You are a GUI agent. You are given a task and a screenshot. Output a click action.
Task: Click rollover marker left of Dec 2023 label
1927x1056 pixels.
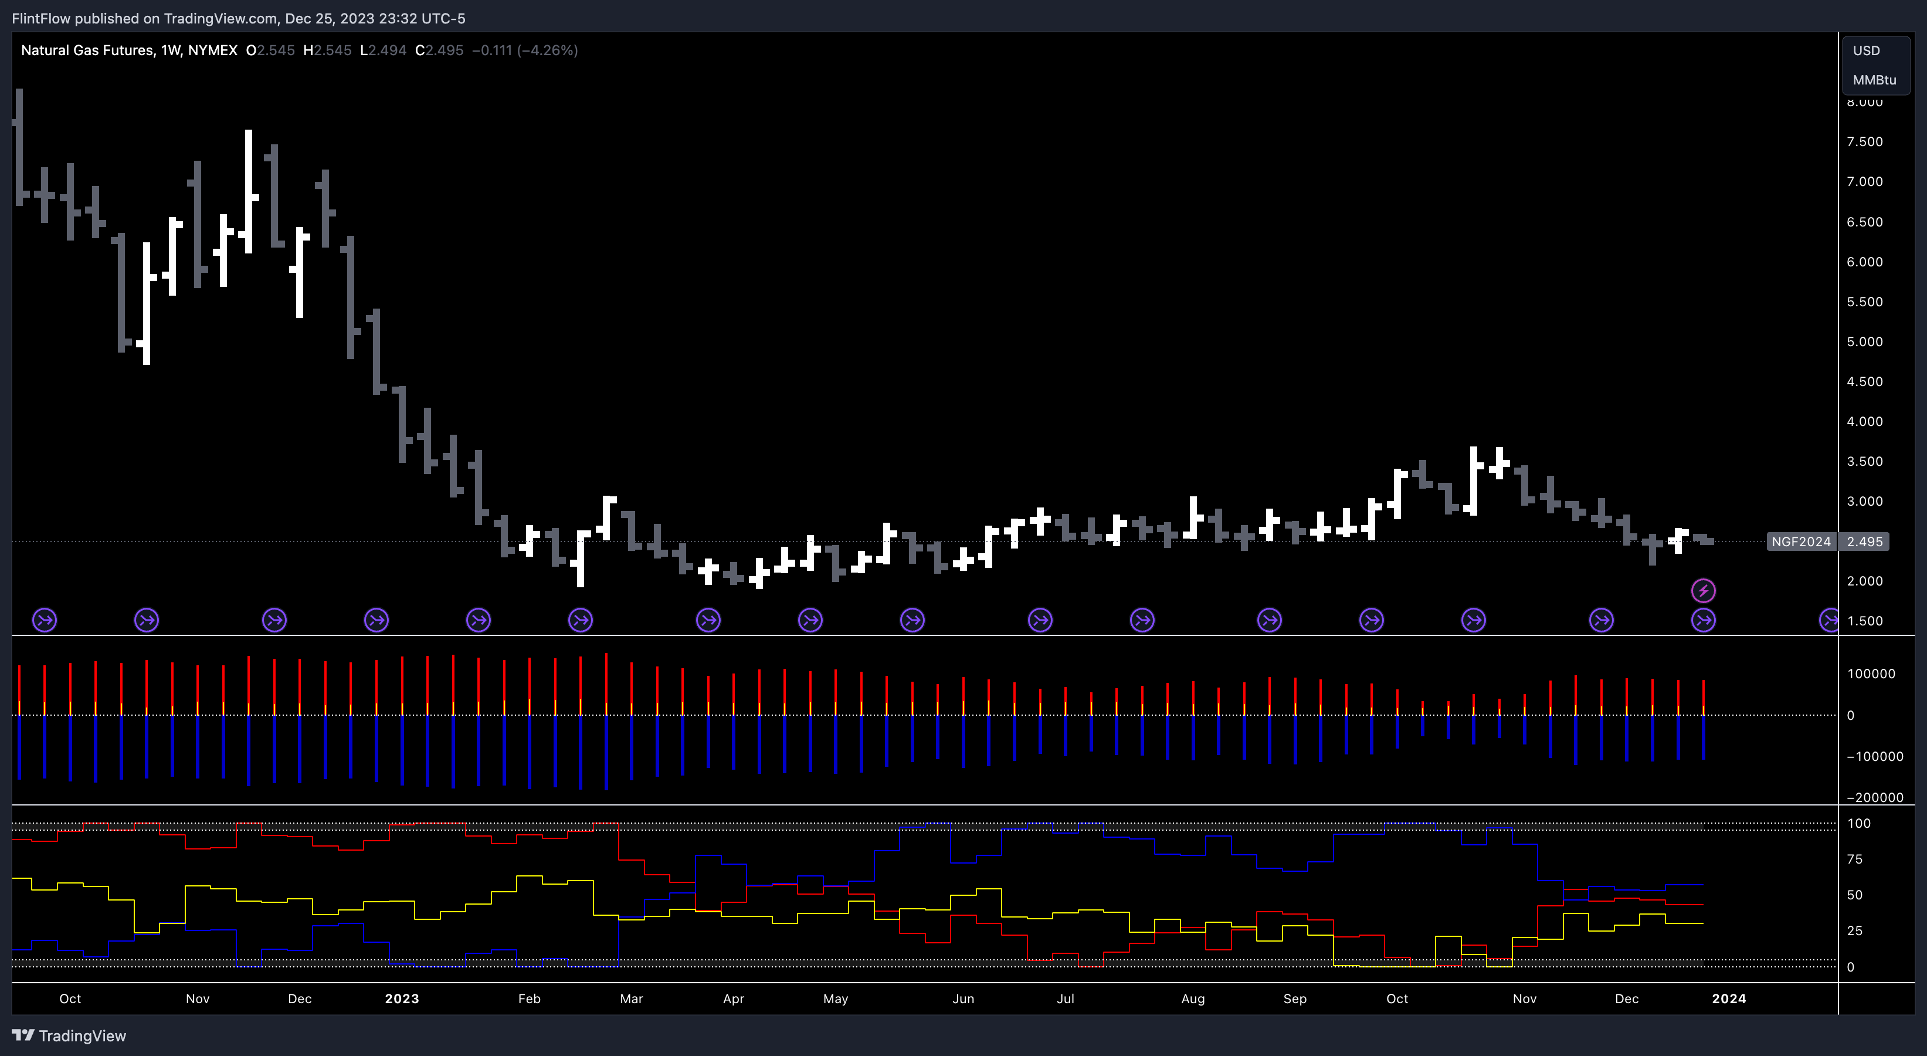(x=1601, y=620)
